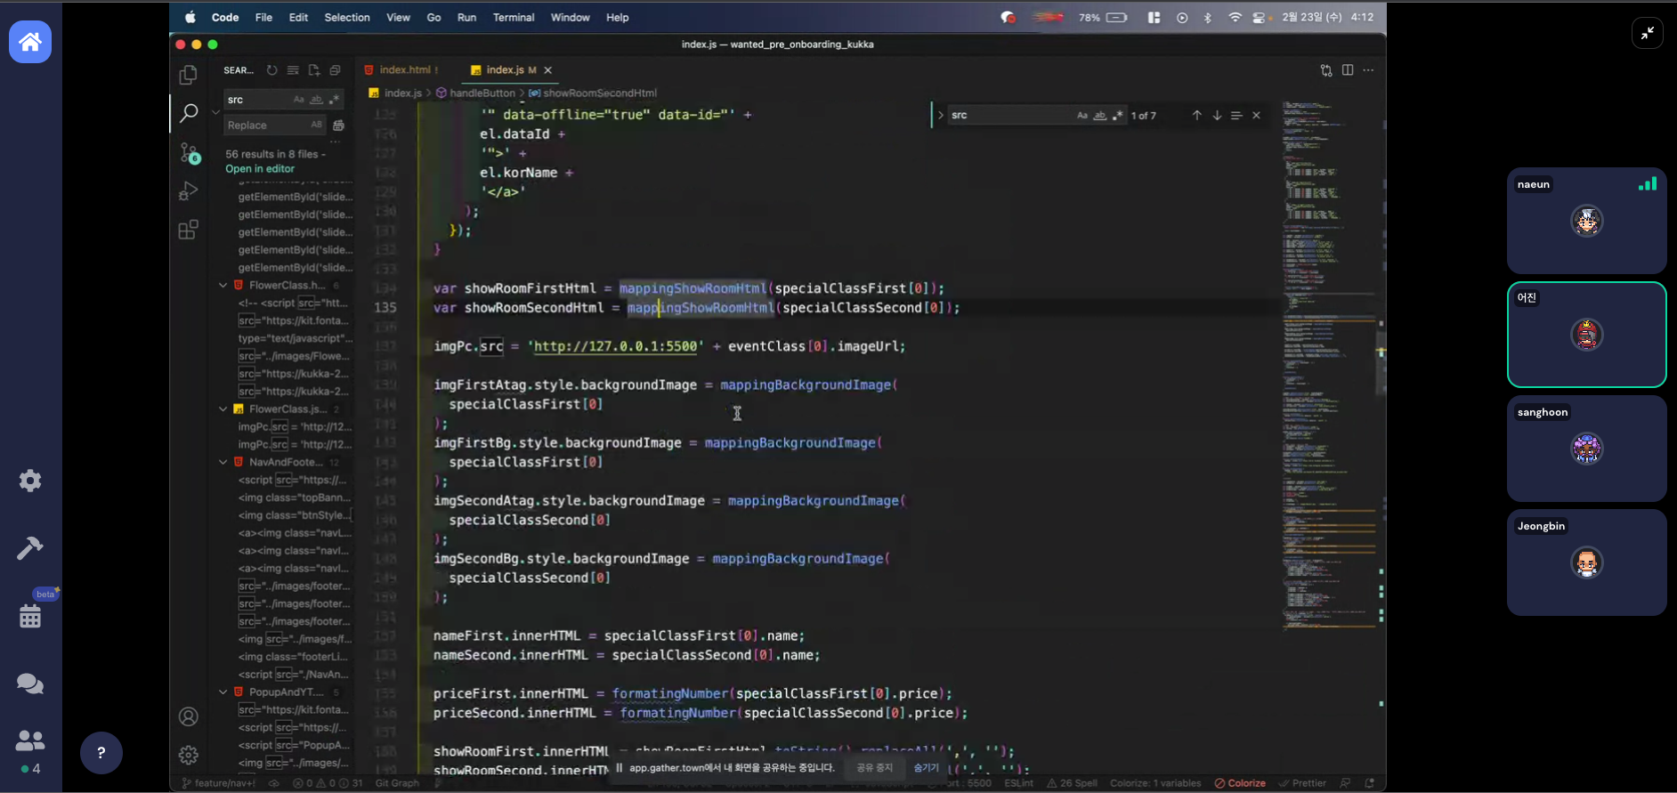
Task: Collapse NavAndFoote... results group
Action: coord(223,462)
